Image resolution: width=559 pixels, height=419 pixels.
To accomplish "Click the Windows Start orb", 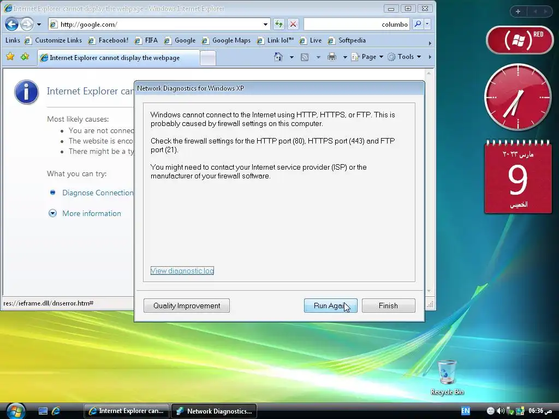I will (16, 411).
